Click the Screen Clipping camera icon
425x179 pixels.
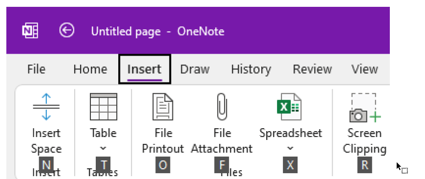coord(364,107)
